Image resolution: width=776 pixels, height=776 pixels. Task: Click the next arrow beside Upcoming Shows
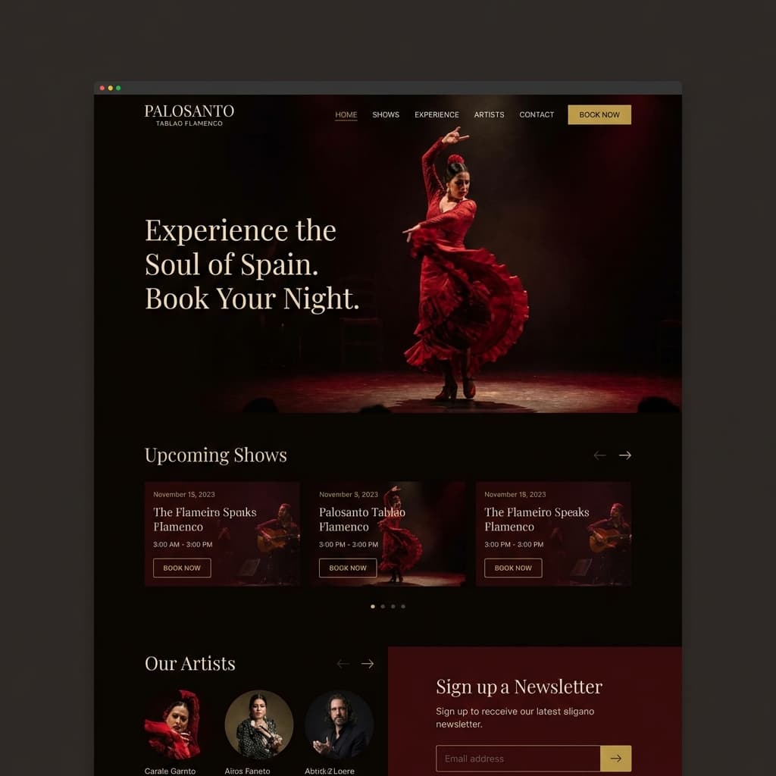[x=625, y=455]
